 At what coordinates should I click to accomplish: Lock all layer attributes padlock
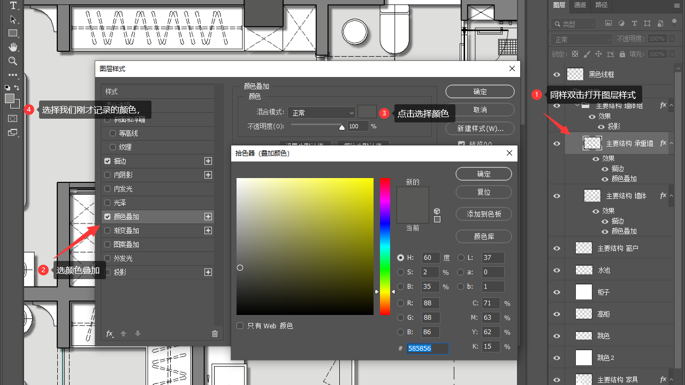tap(622, 54)
